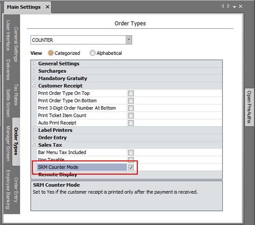Close the settings panel with top-right X
This screenshot has width=255, height=225.
click(x=240, y=6)
